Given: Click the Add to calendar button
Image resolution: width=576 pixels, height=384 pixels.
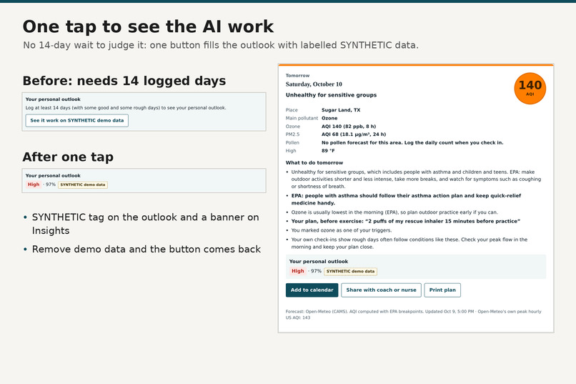Looking at the screenshot, I should (312, 290).
